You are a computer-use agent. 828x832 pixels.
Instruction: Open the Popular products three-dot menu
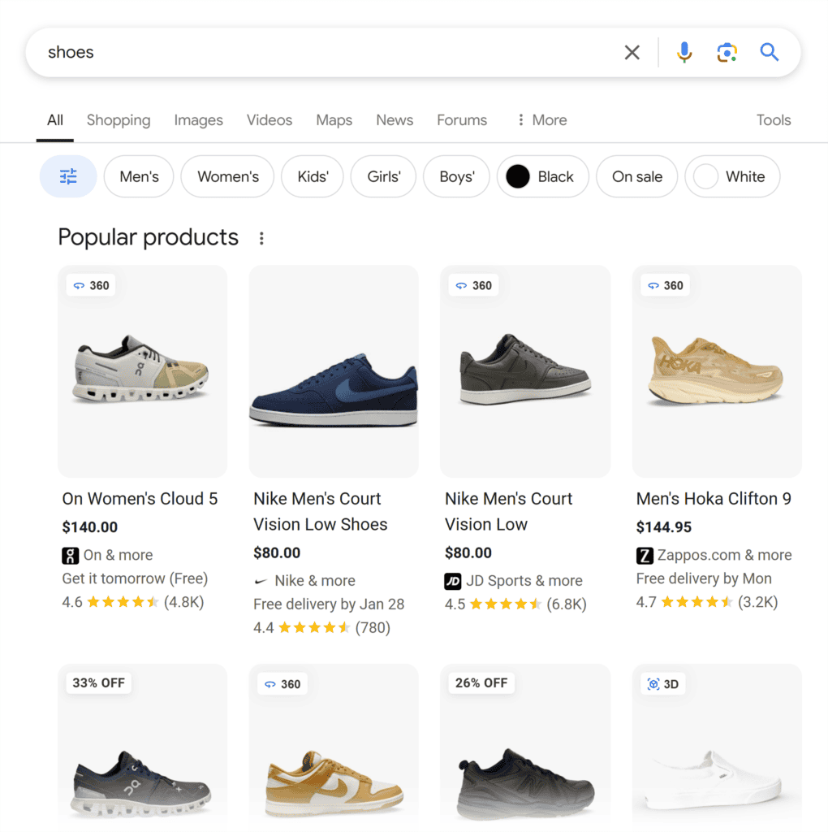point(261,236)
